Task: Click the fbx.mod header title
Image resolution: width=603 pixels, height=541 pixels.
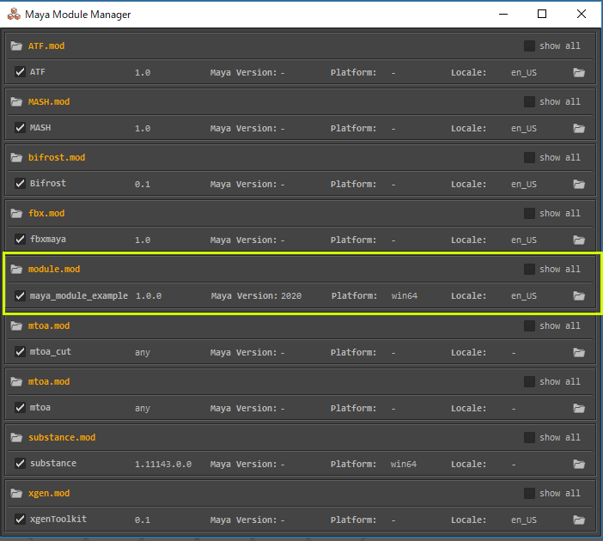Action: coord(46,214)
